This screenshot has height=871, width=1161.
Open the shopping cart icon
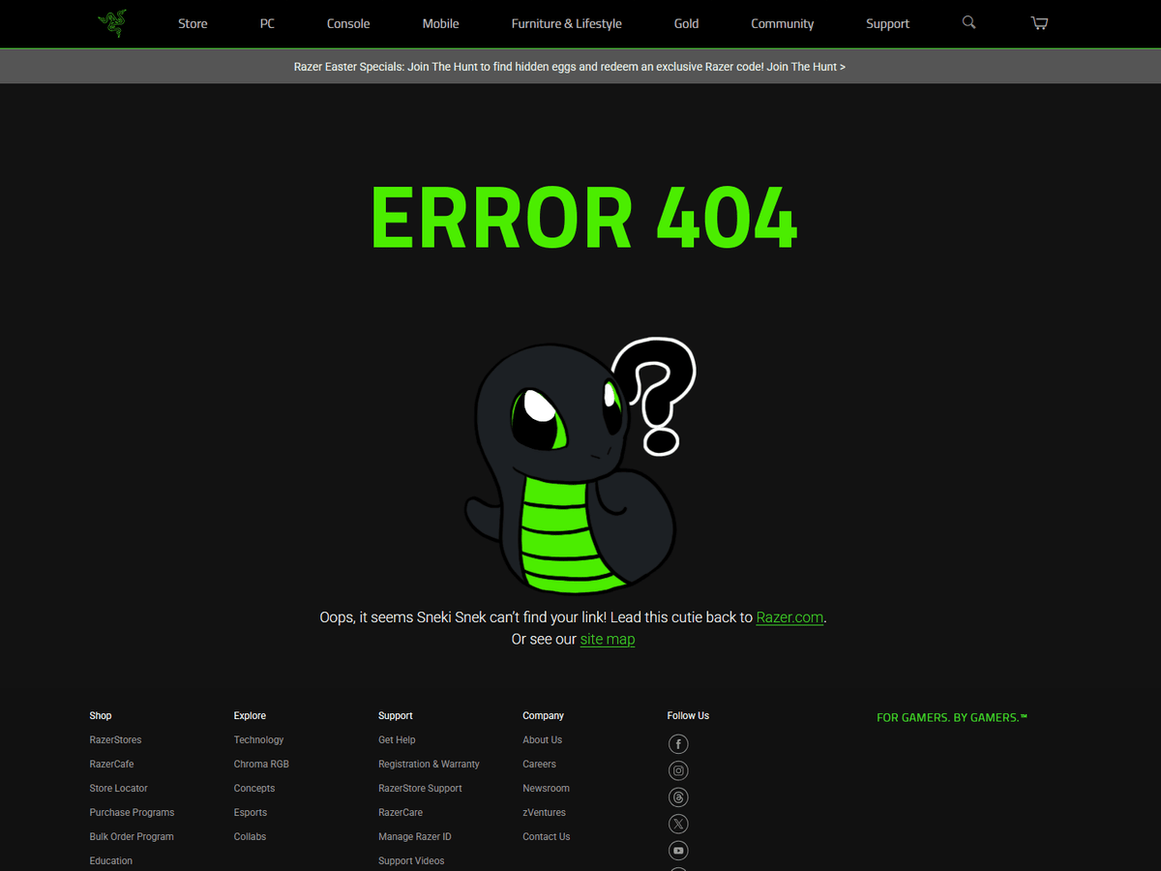tap(1039, 23)
